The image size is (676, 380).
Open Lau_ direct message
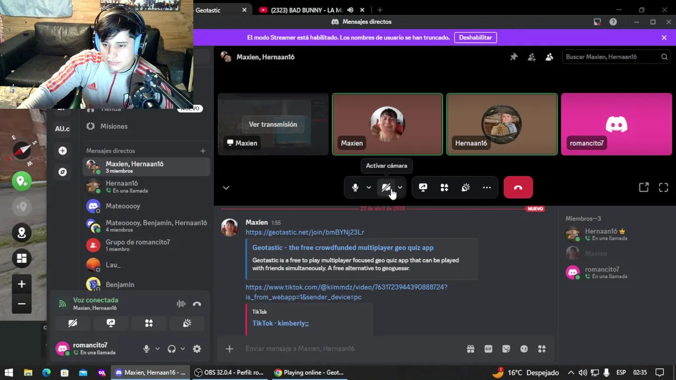coord(146,265)
